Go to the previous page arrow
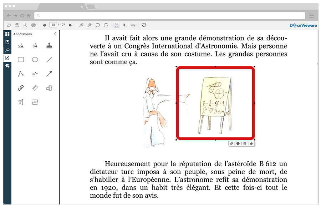Viewport: 321px width, 207px height. (44, 25)
